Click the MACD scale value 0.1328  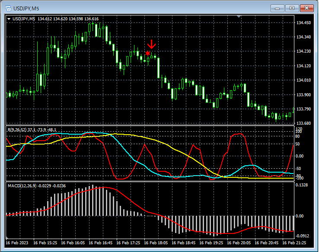pos(302,185)
